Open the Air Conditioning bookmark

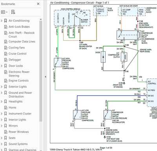tap(19, 21)
